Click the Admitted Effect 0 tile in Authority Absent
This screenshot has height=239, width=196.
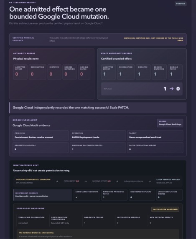(20, 72)
